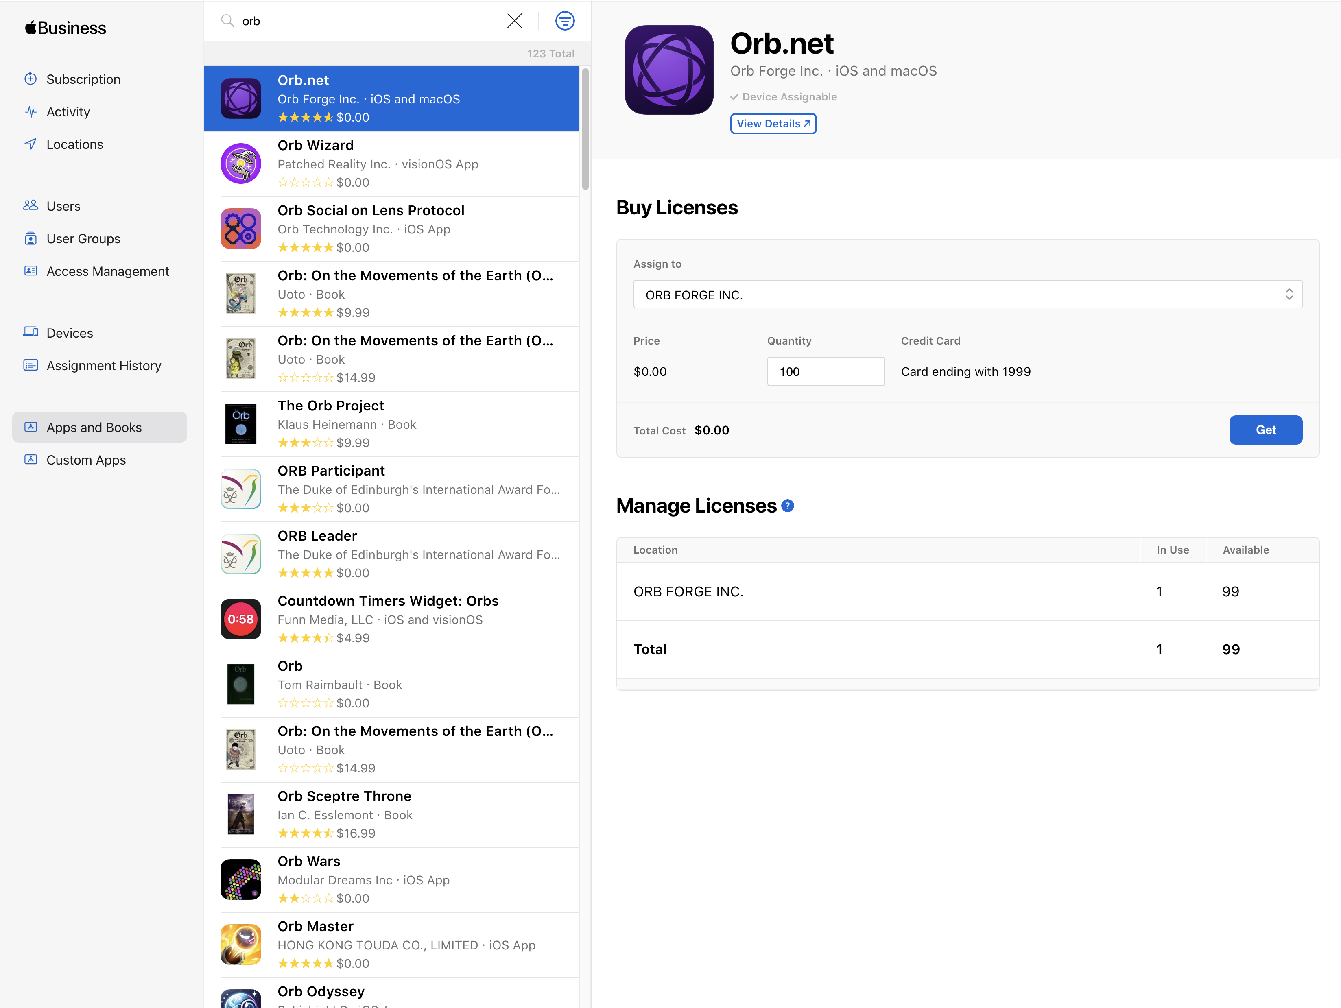Clear the search field with X icon
The image size is (1341, 1008).
tap(514, 21)
